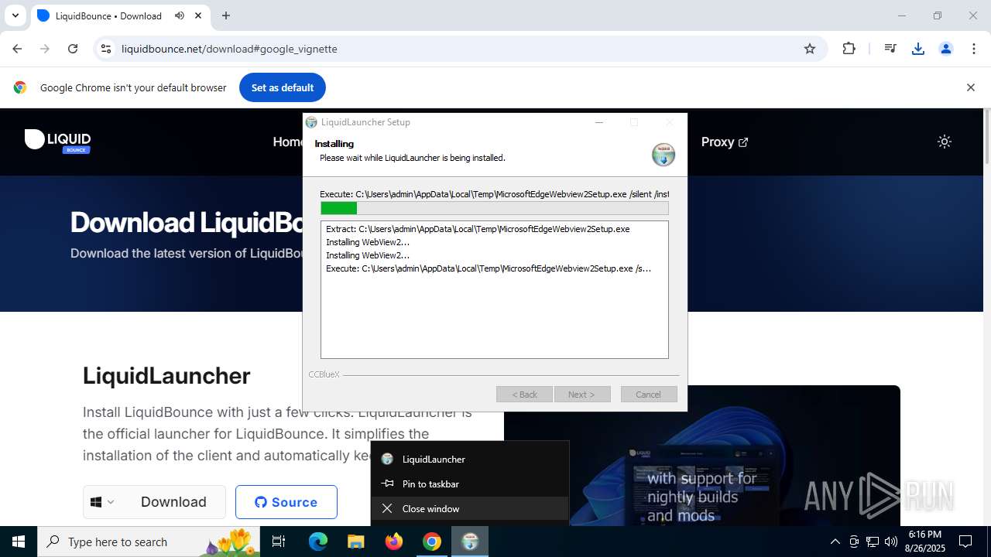The height and width of the screenshot is (557, 991).
Task: Open the Chrome three-dot menu
Action: point(974,49)
